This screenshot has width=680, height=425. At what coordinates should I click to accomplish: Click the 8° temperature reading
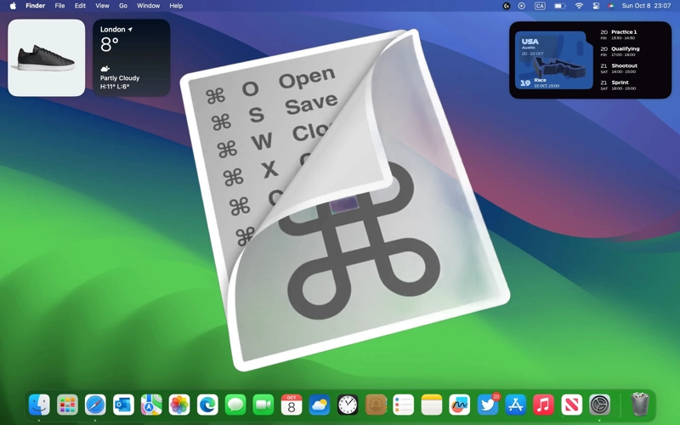[110, 45]
